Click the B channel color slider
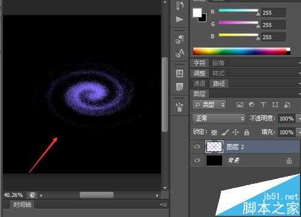Viewport: 301px width, 217px height. [238, 35]
